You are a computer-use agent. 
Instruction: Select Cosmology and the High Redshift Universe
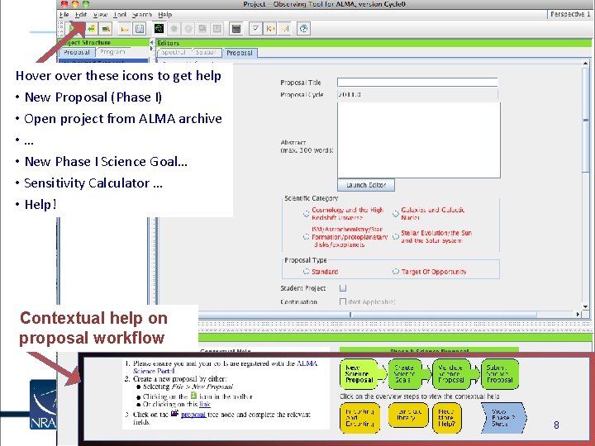(x=307, y=214)
